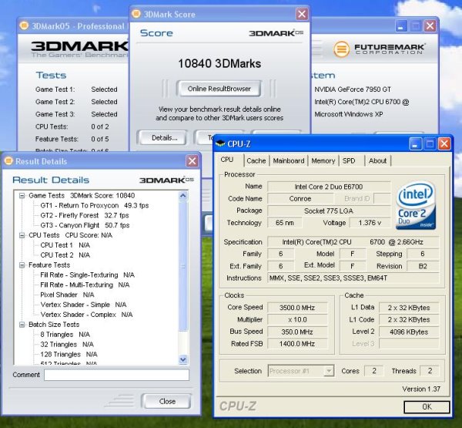Click the Bus Speed value 350.0 MHz

pos(297,332)
